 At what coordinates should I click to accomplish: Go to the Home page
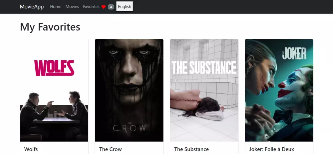[x=56, y=7]
